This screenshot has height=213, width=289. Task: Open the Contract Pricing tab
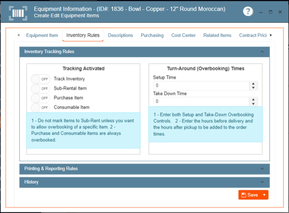point(252,35)
